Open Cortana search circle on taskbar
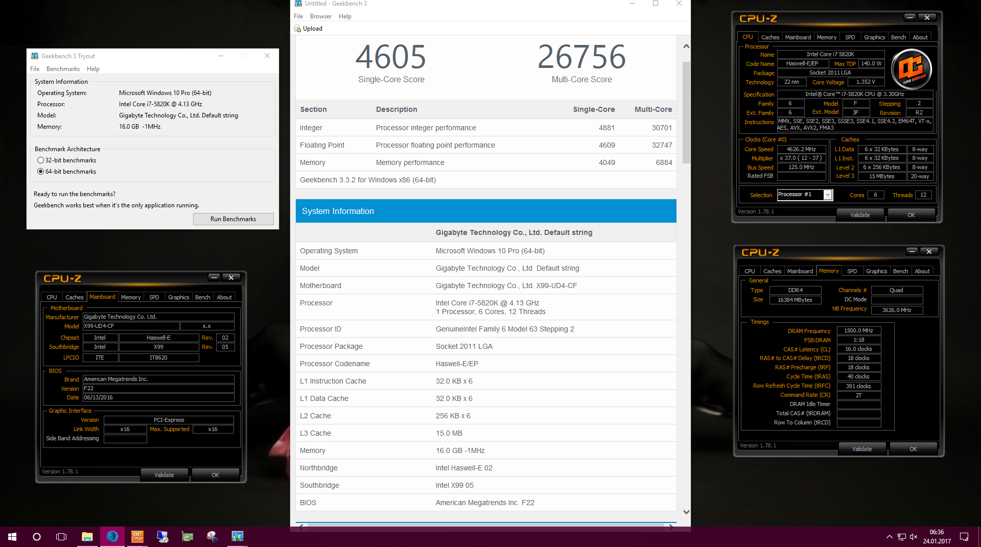This screenshot has width=981, height=547. coord(37,537)
